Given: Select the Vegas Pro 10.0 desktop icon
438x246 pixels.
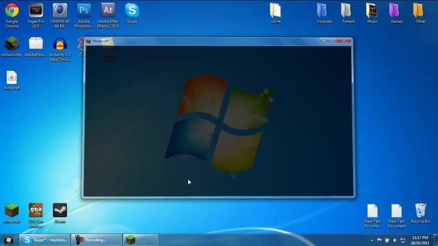Looking at the screenshot, I should coord(36,15).
